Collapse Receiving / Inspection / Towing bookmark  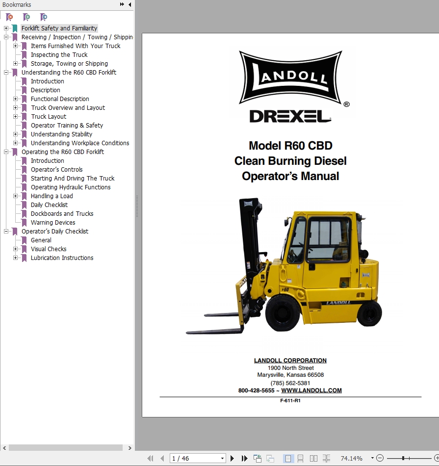[x=6, y=37]
